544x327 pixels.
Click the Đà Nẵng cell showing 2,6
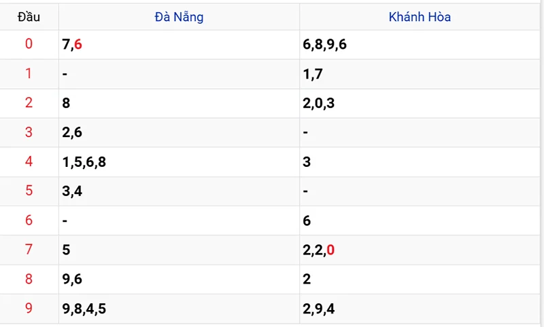pos(72,132)
